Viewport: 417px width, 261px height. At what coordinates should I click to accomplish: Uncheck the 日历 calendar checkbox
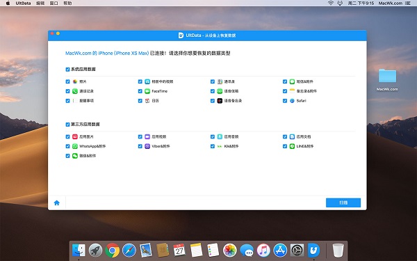140,101
